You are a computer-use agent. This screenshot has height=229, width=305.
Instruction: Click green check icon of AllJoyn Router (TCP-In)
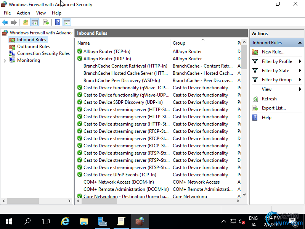[80, 51]
